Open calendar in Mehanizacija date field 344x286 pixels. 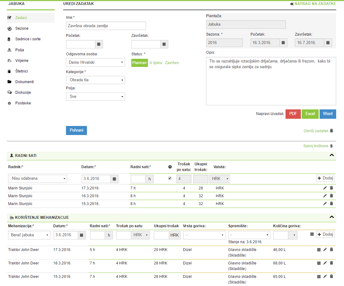(82, 235)
